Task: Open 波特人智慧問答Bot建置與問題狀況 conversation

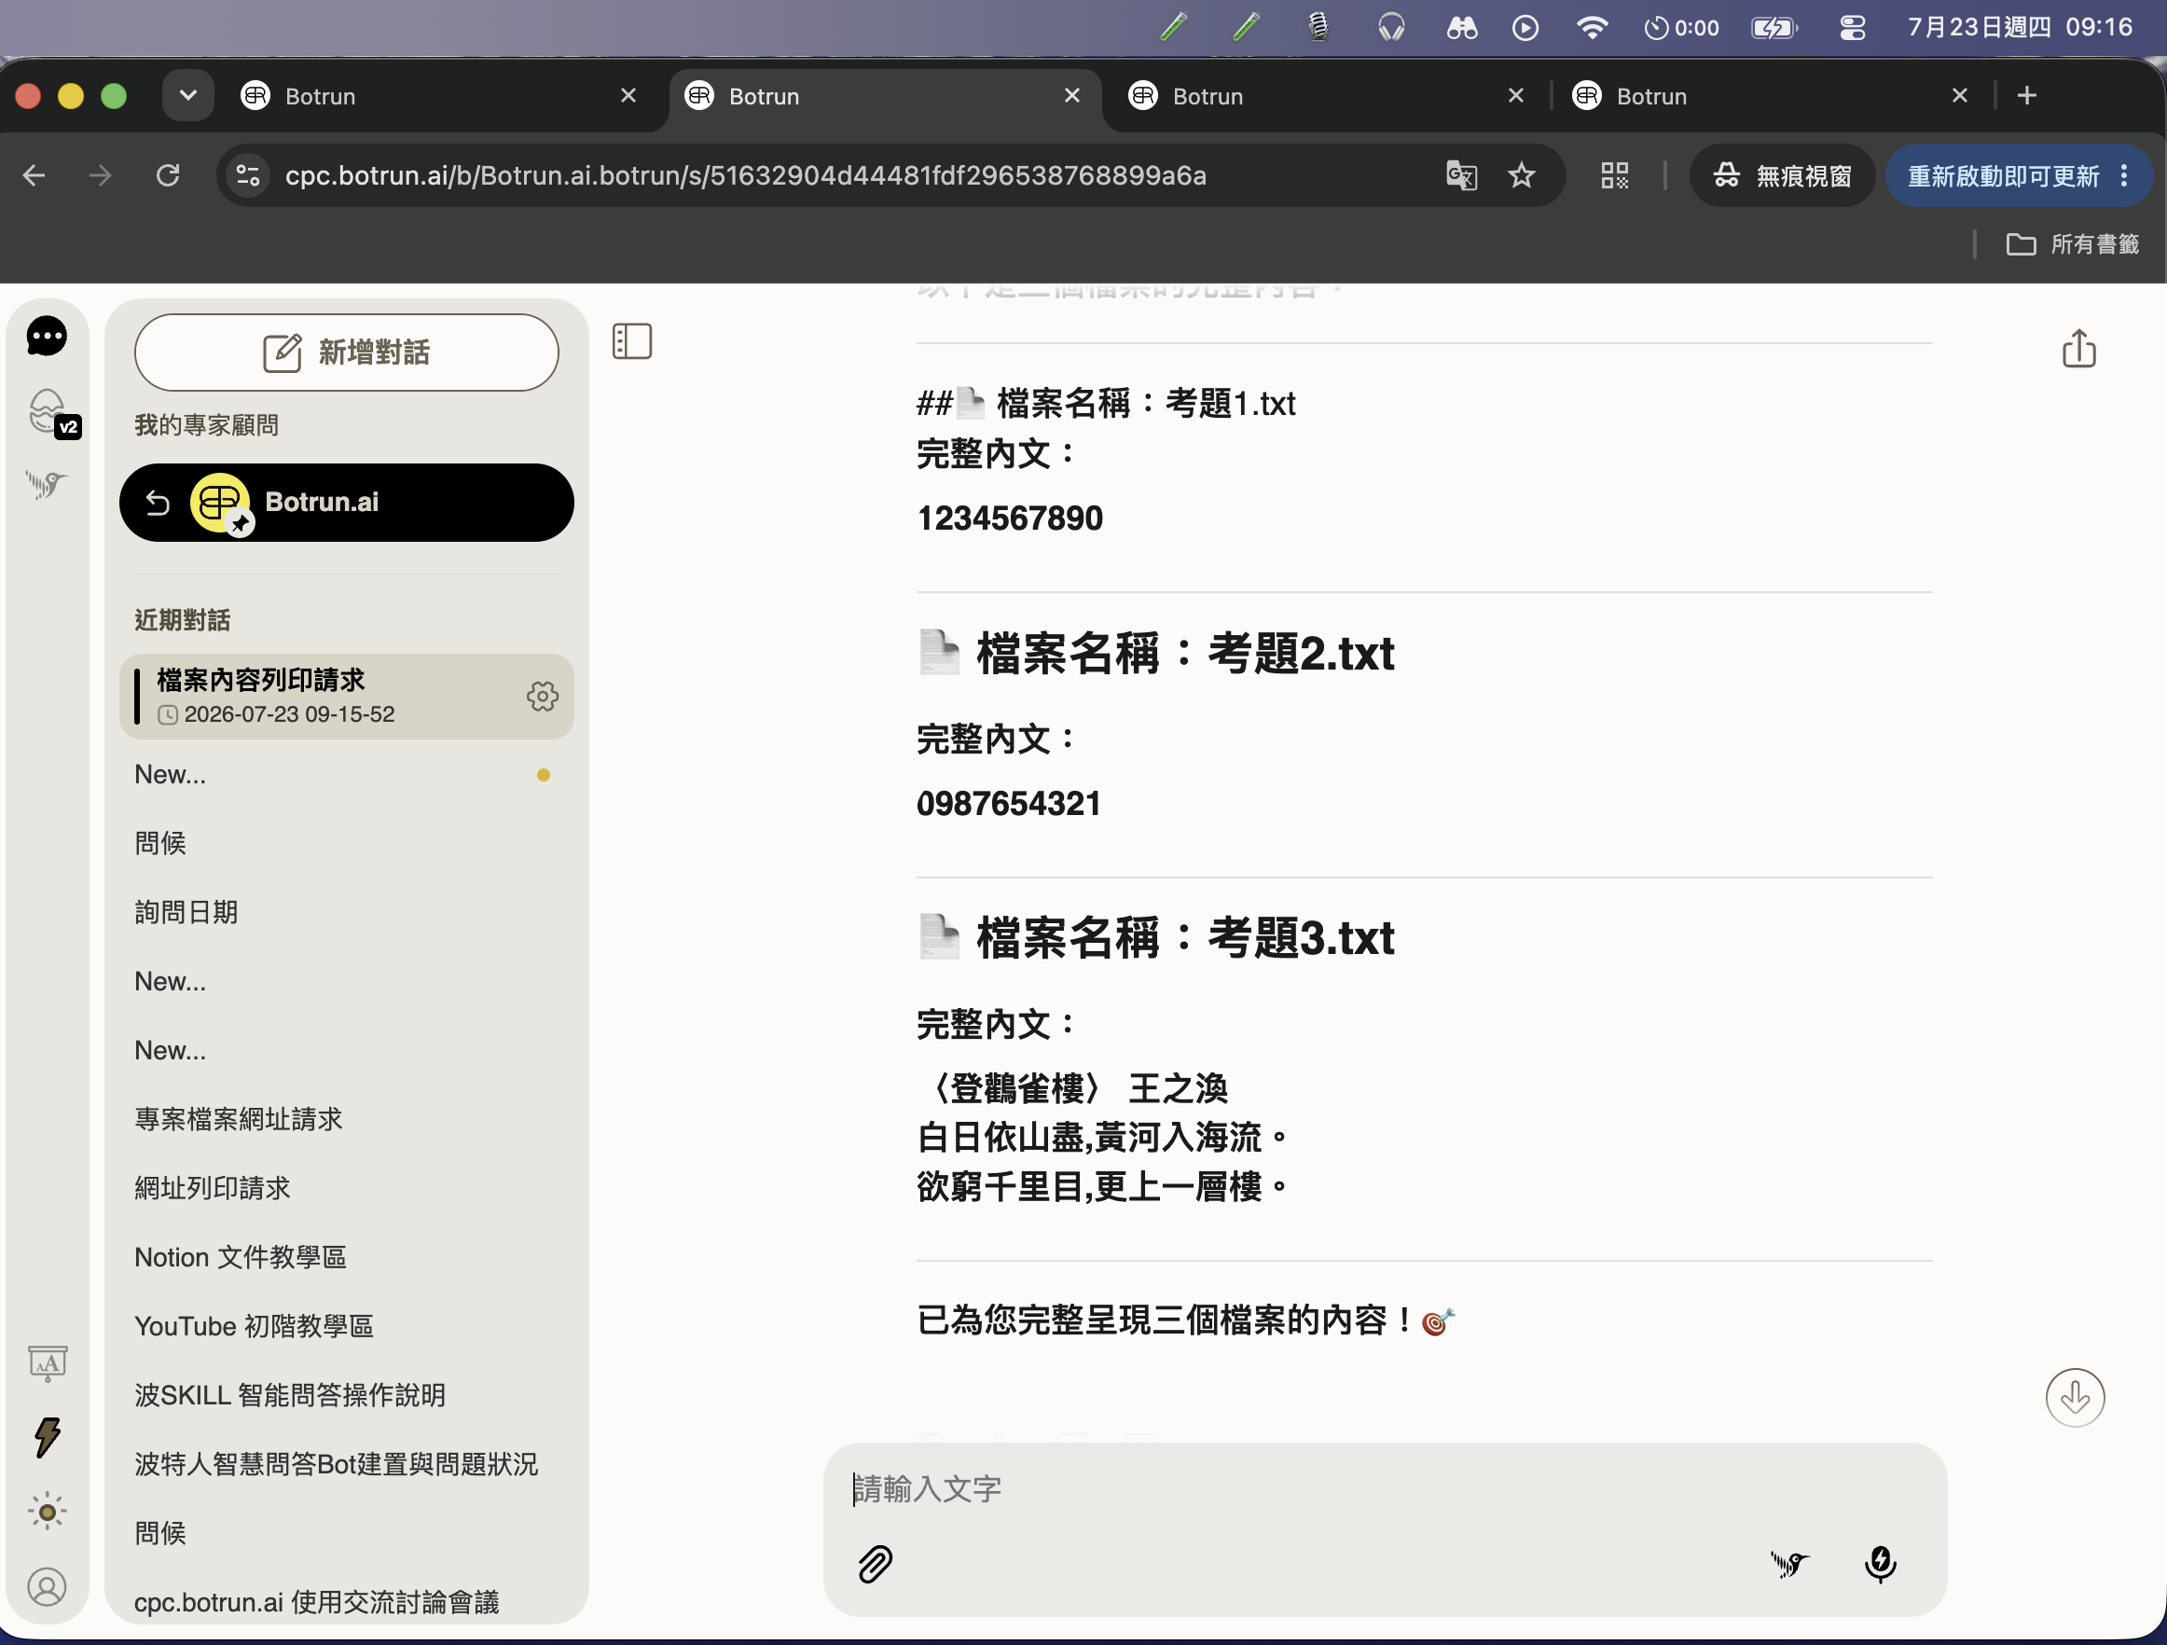Action: coord(346,1464)
